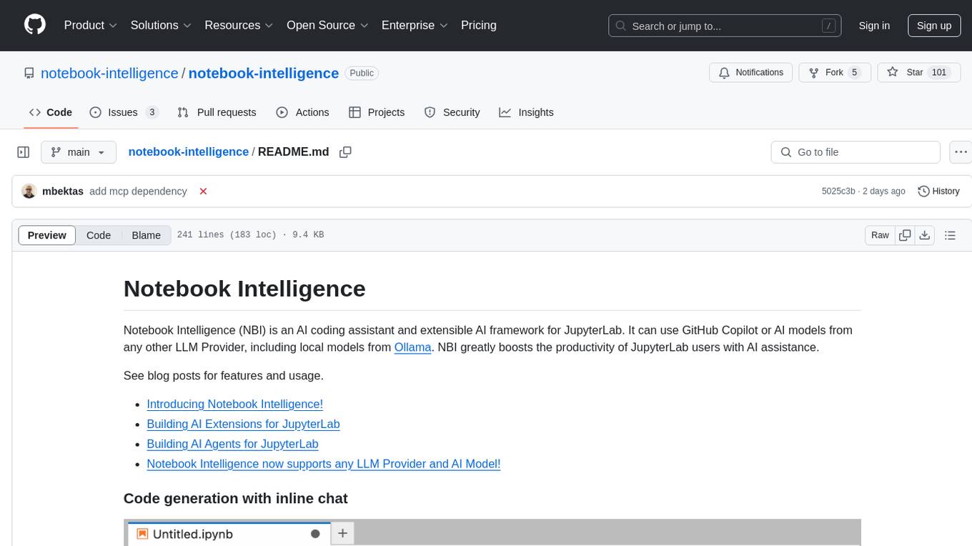Focus the Go to file input
Screen dimensions: 972x546
(x=856, y=152)
